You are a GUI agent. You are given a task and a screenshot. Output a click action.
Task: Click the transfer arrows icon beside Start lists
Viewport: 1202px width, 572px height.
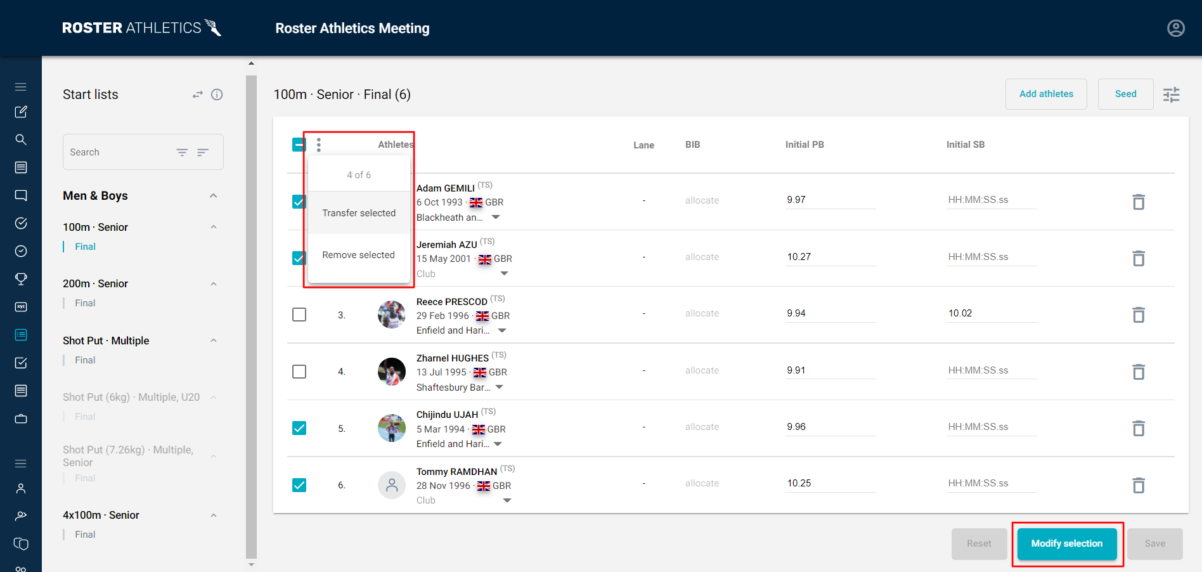(197, 94)
